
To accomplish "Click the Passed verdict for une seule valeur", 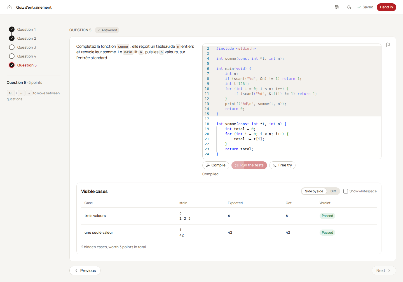I will (327, 233).
